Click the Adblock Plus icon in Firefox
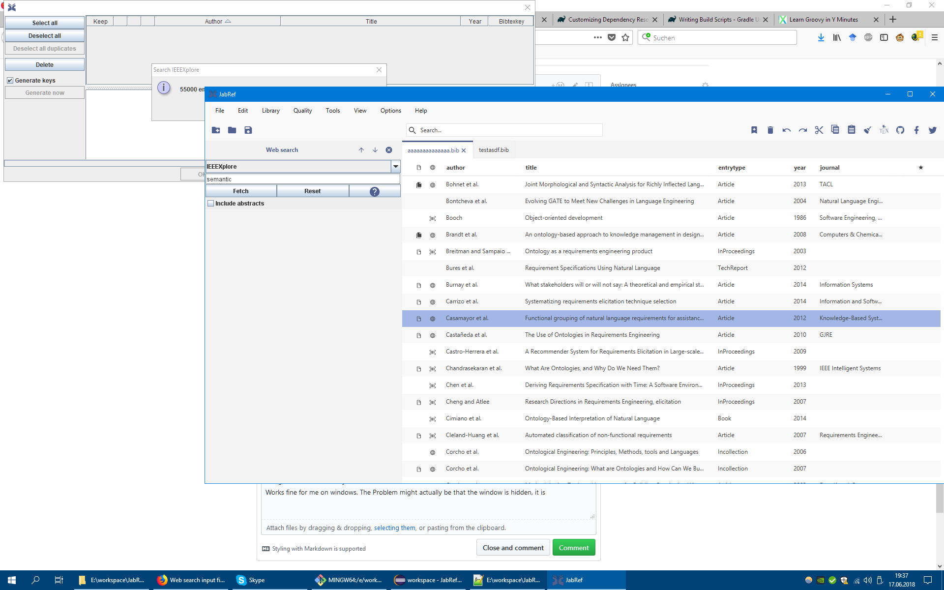This screenshot has height=590, width=944. 868,38
